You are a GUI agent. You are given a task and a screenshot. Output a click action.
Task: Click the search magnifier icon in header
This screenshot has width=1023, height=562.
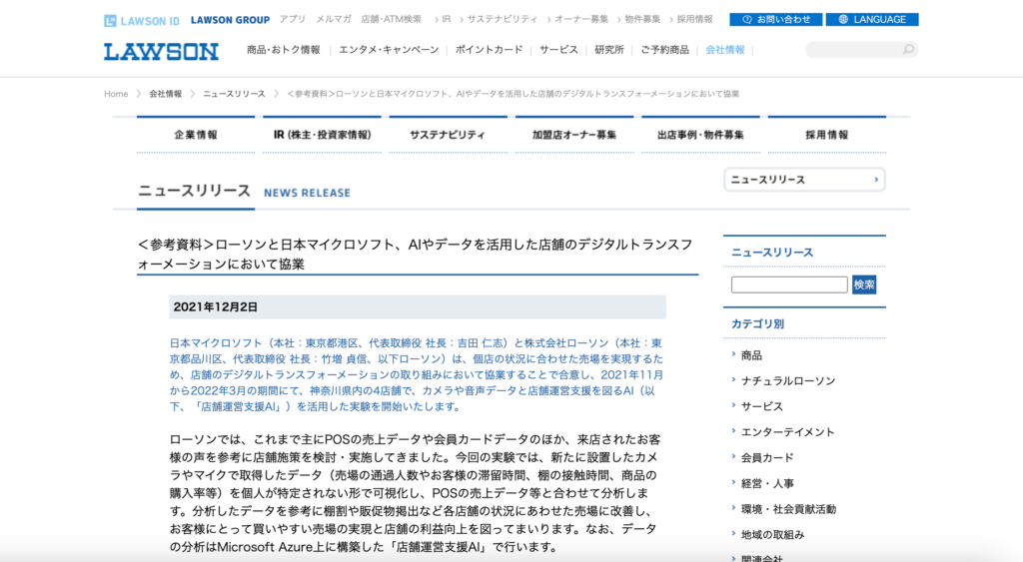point(908,50)
